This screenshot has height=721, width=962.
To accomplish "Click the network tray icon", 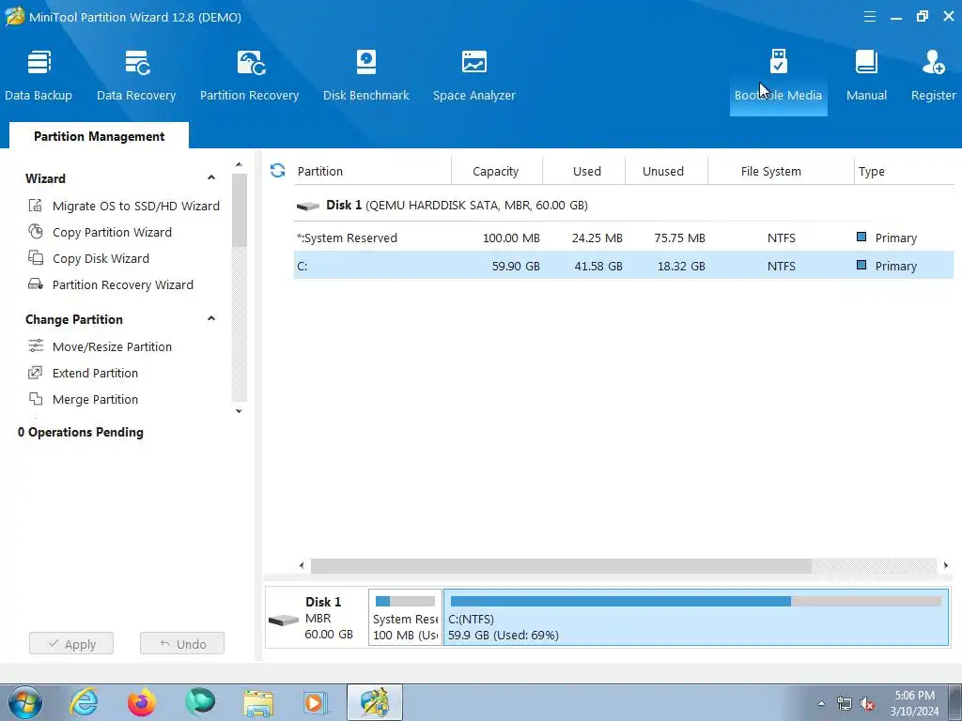I will [x=845, y=704].
